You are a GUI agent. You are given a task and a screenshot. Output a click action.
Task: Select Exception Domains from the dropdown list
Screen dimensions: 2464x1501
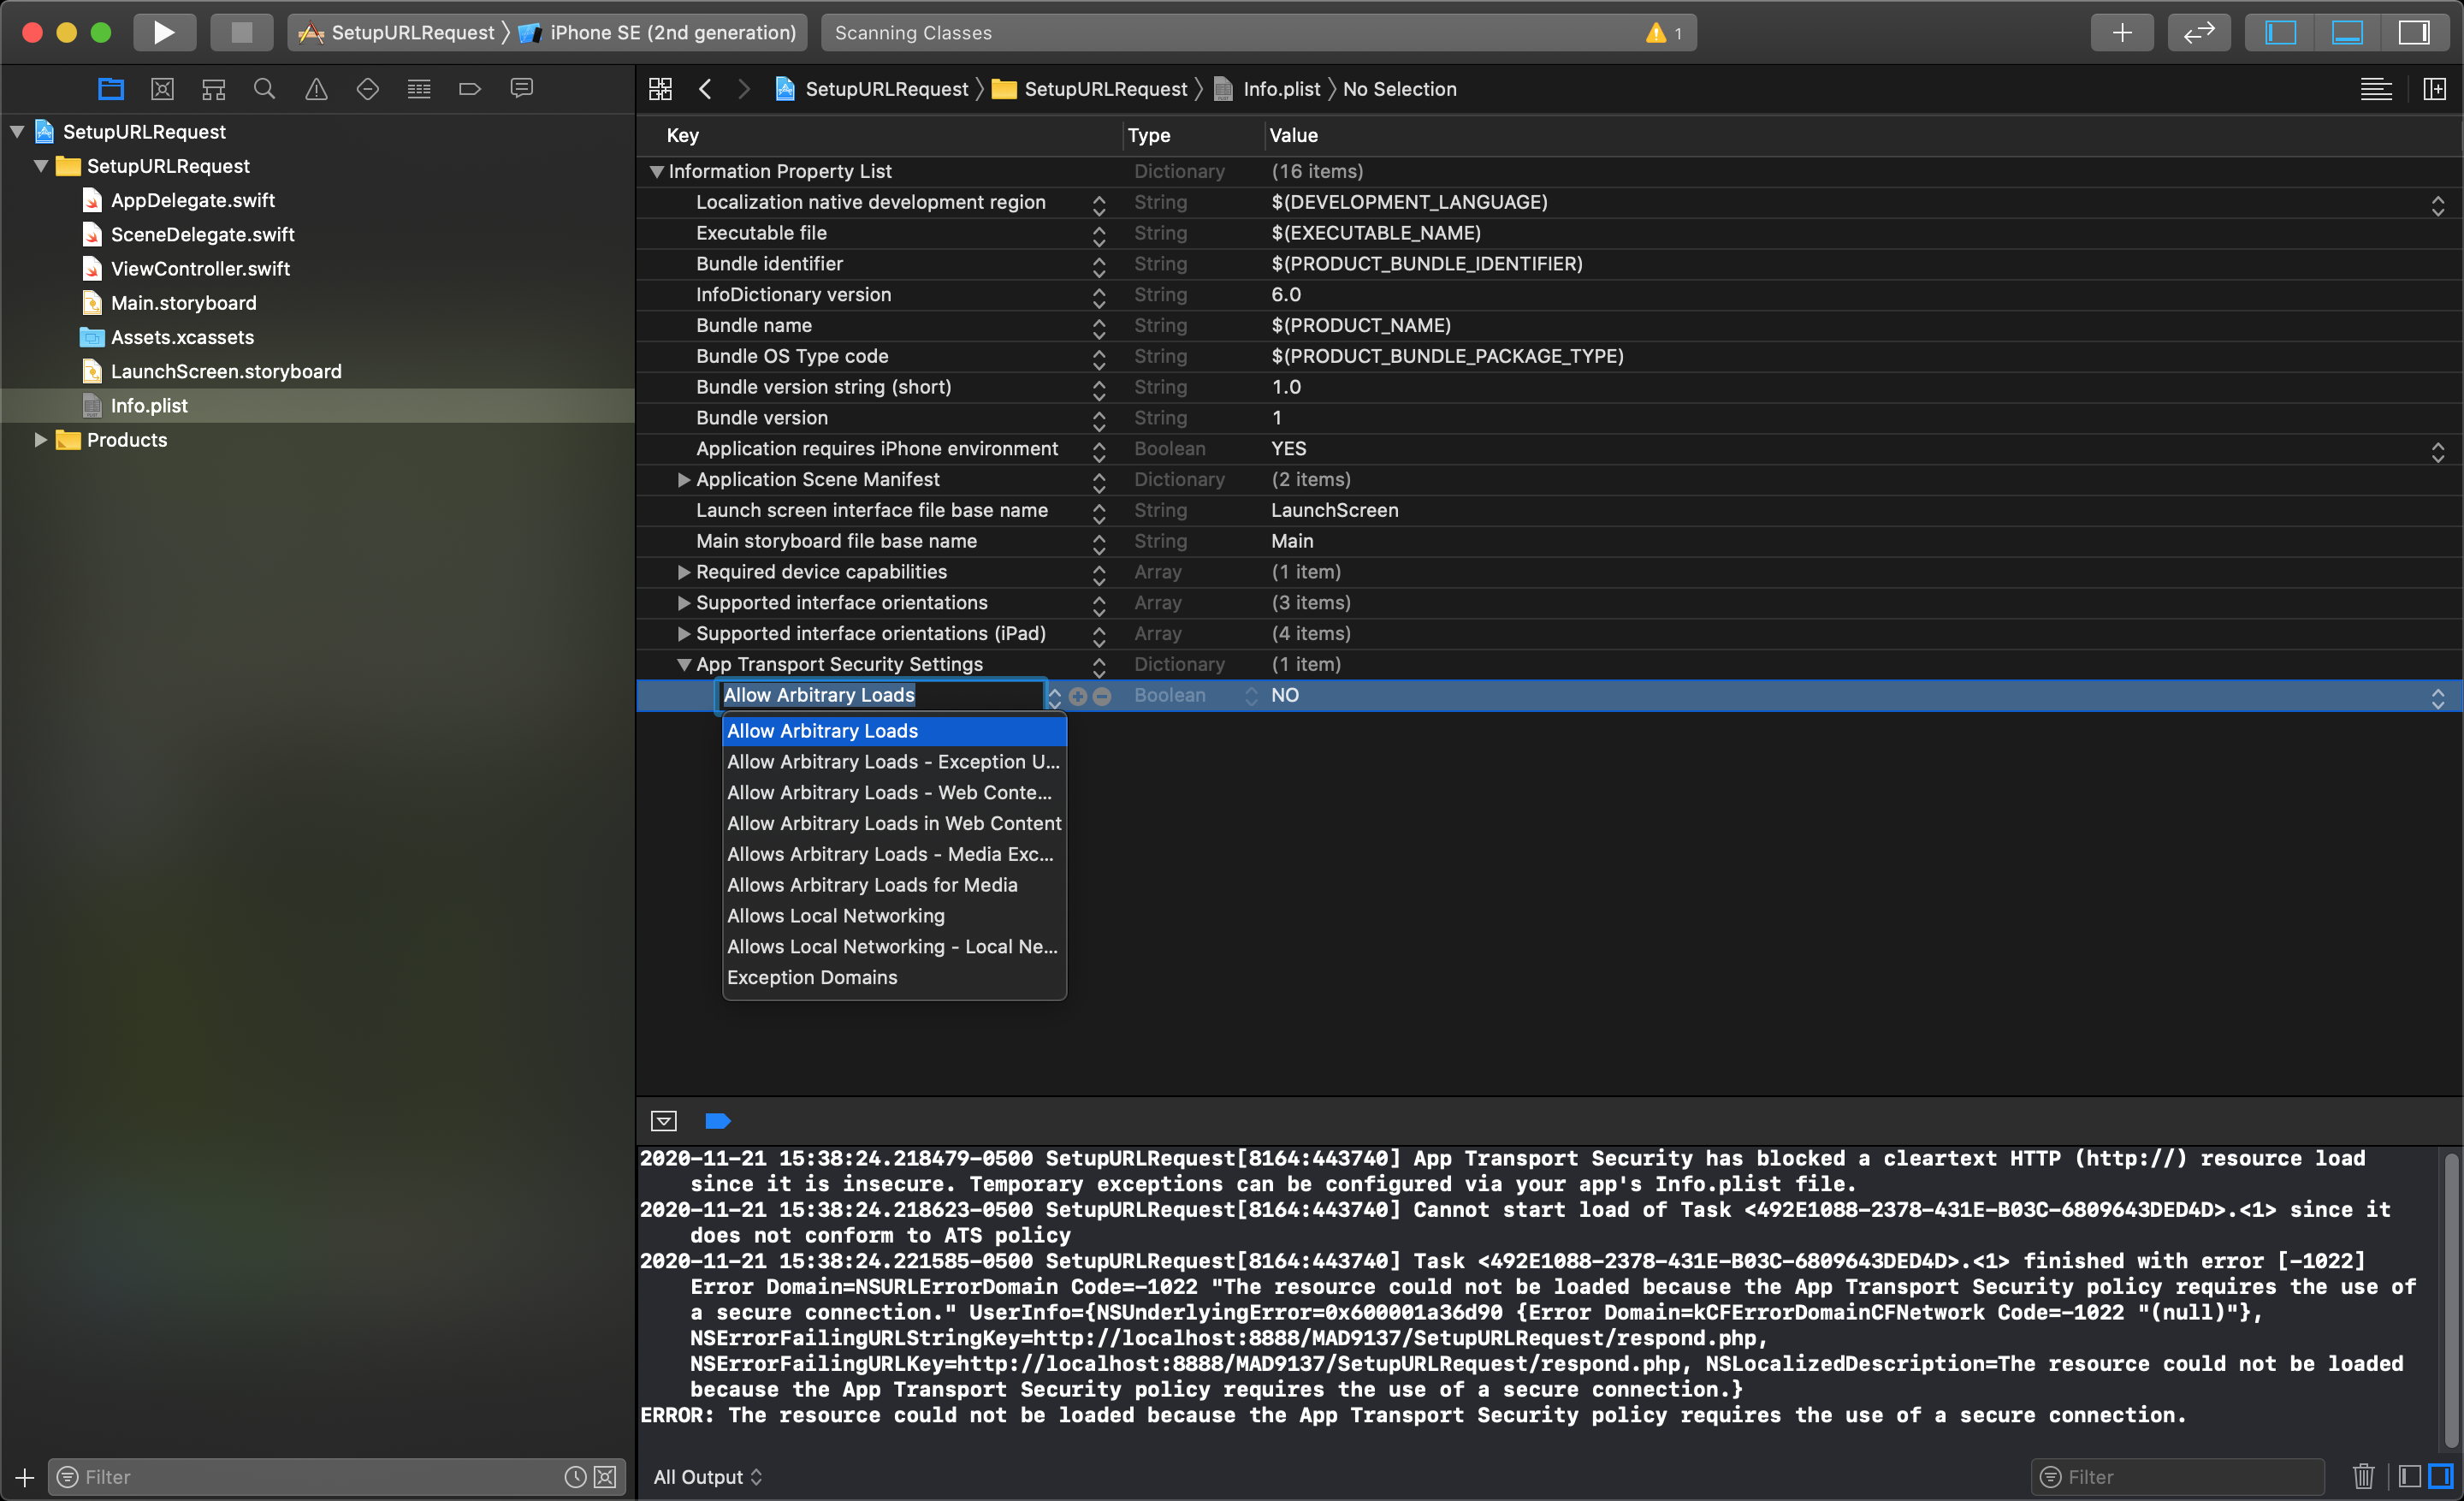(x=813, y=976)
